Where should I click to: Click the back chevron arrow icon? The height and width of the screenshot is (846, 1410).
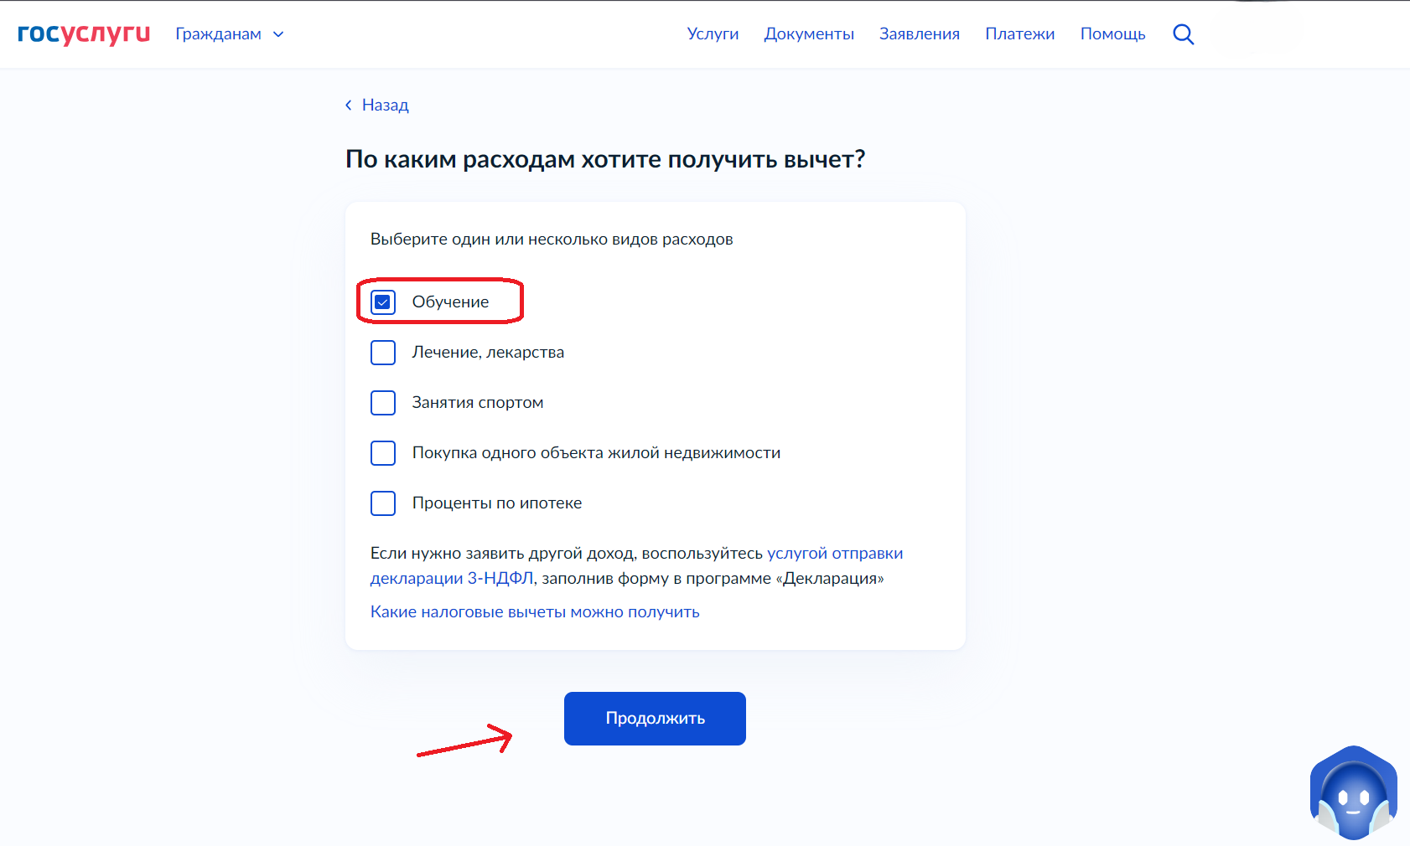[349, 105]
